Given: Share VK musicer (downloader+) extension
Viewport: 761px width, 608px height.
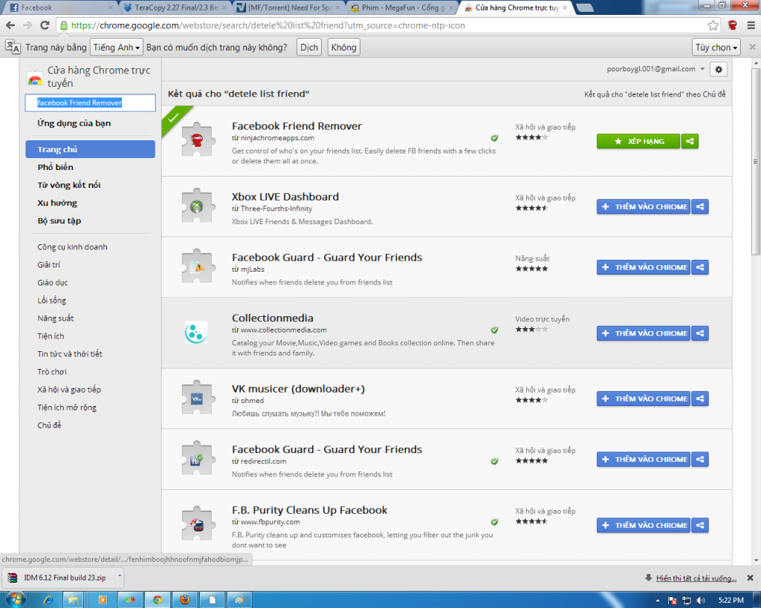Looking at the screenshot, I should click(x=700, y=399).
